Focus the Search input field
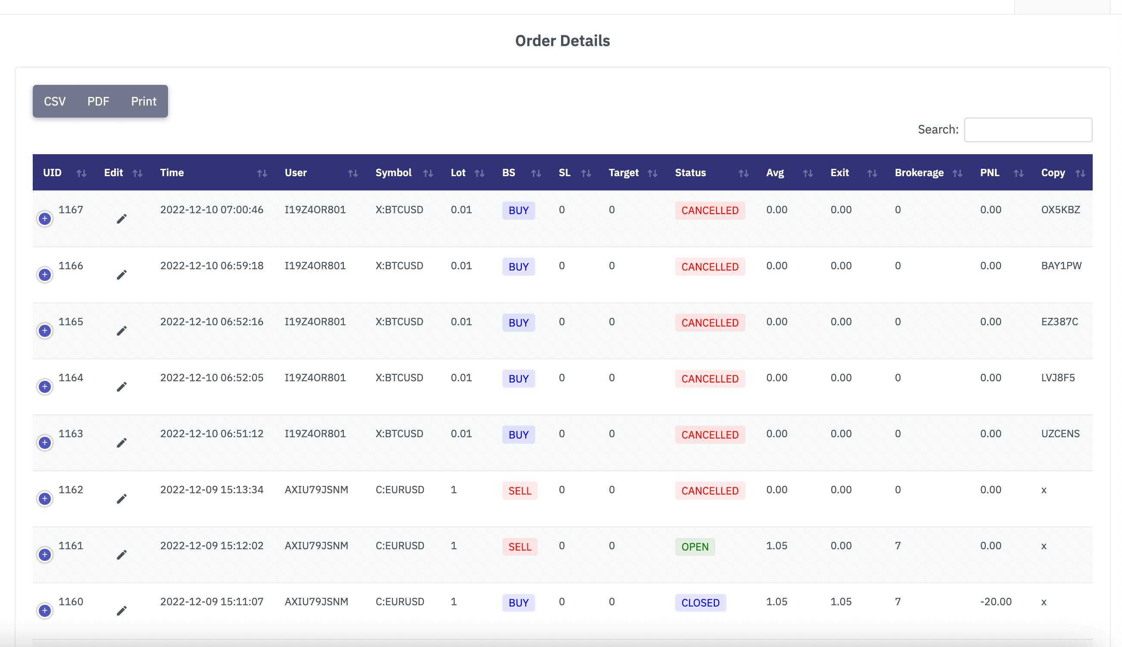Image resolution: width=1122 pixels, height=647 pixels. (x=1028, y=130)
